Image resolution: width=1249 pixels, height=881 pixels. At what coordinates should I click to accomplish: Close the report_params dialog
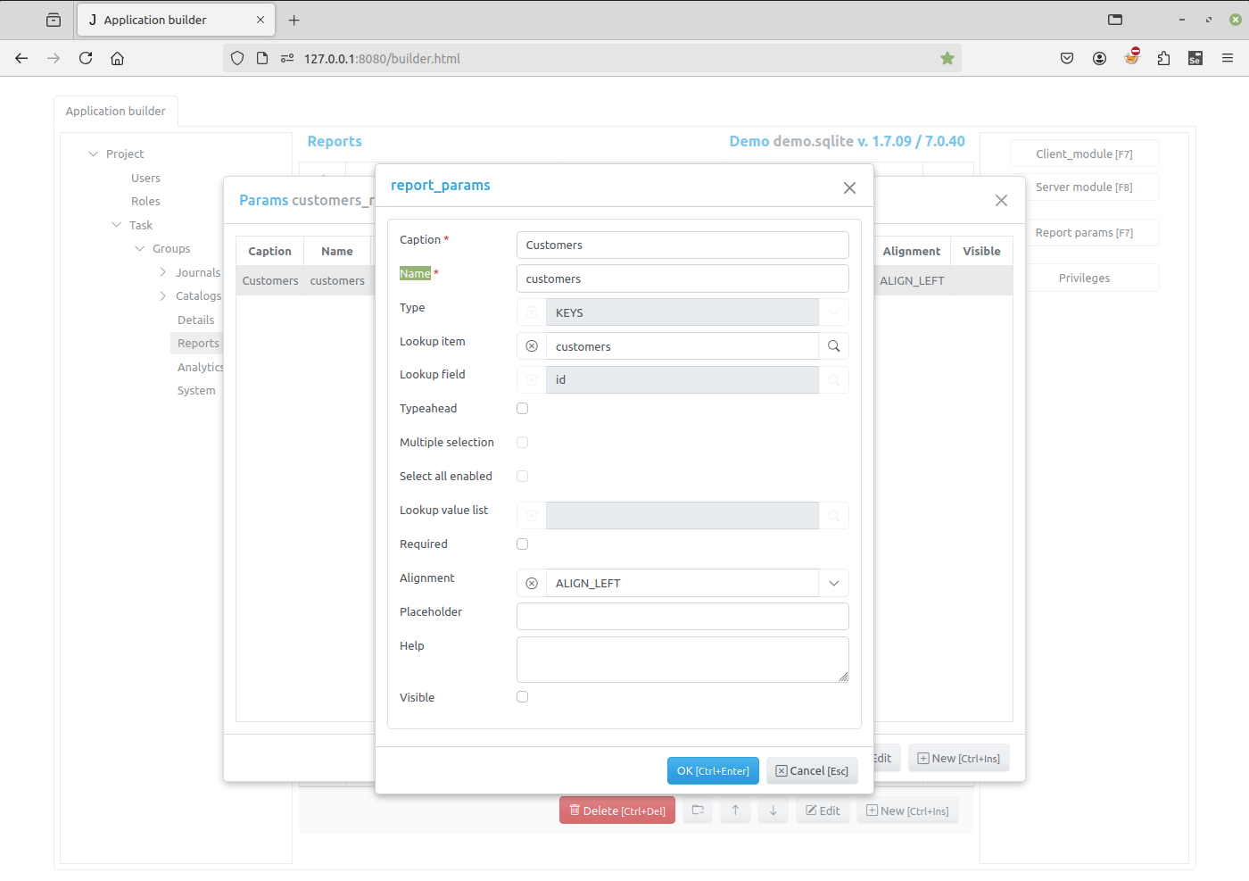coord(848,187)
